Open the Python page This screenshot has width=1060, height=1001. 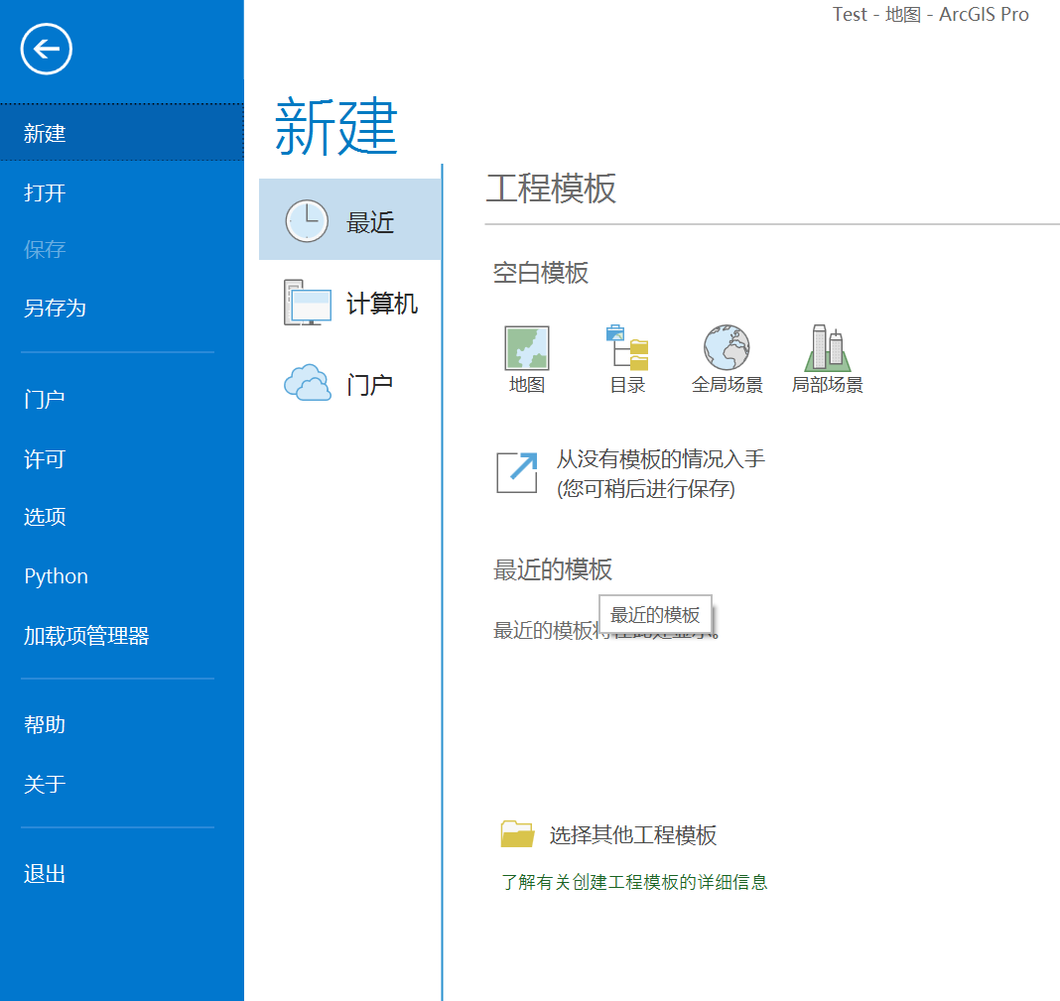pyautogui.click(x=57, y=576)
